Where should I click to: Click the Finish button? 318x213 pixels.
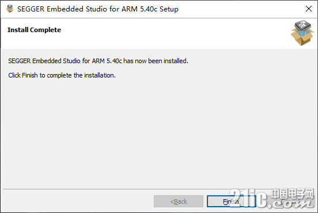(231, 202)
